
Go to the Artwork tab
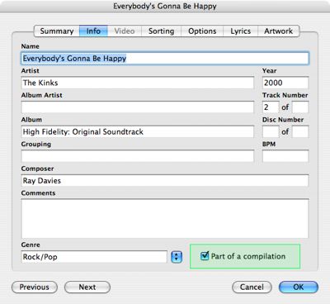[279, 31]
